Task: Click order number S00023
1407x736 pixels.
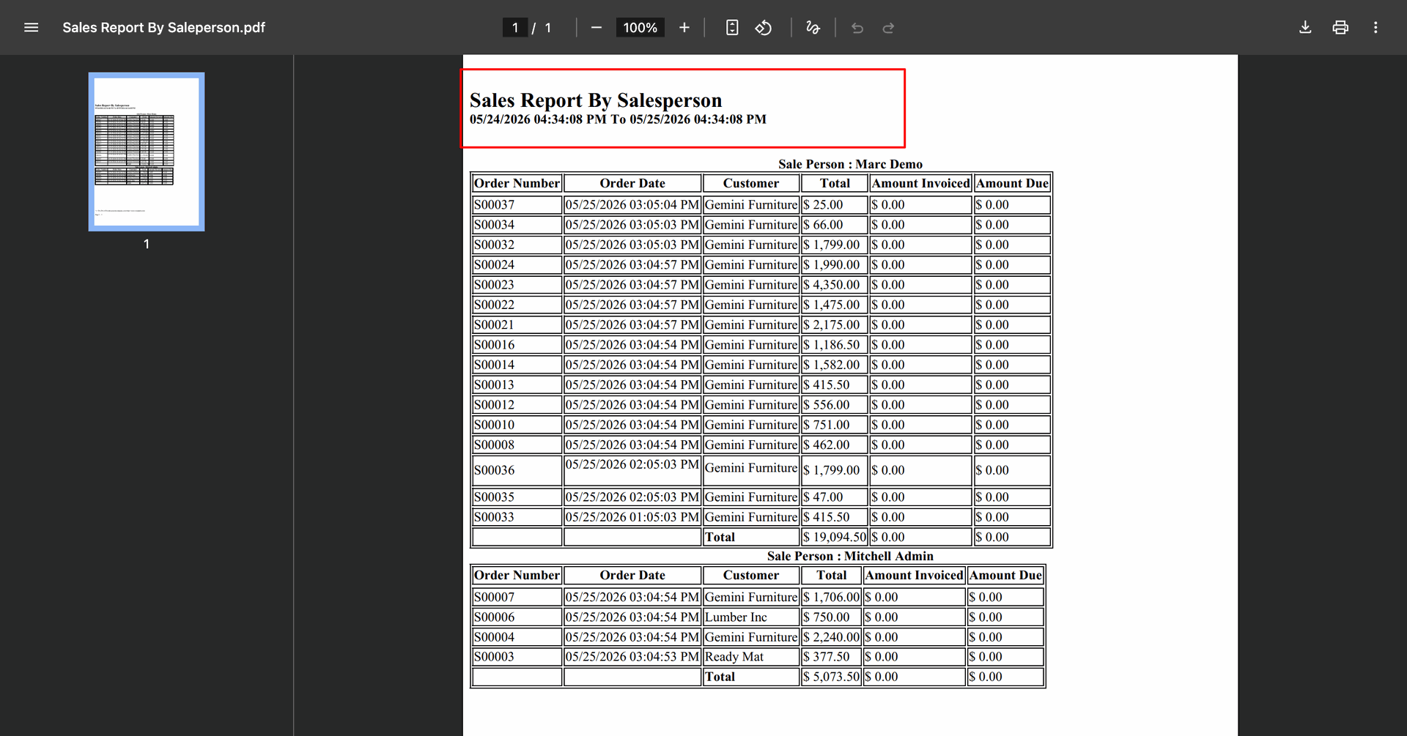Action: point(495,285)
